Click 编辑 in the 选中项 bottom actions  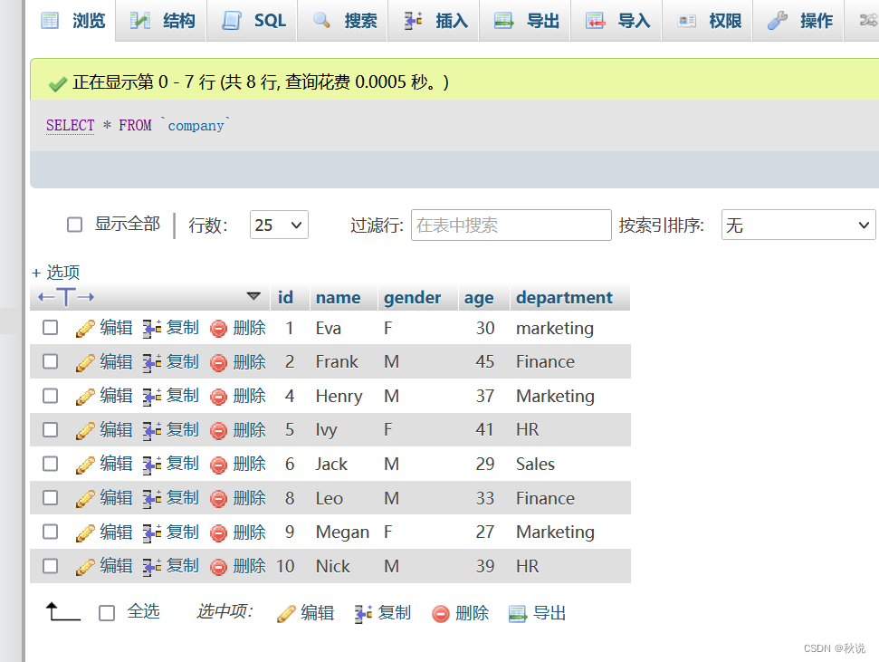click(305, 613)
